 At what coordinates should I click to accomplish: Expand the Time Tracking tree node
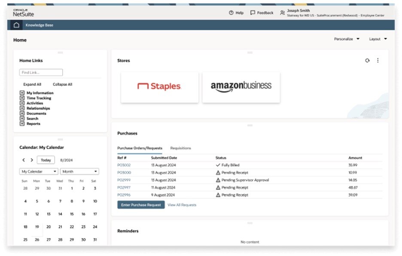tap(22, 98)
